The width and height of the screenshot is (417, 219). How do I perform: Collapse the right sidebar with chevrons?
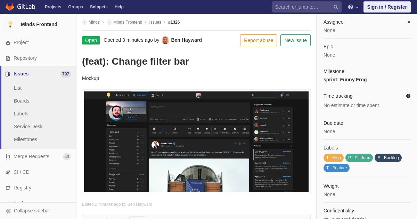coord(409,22)
